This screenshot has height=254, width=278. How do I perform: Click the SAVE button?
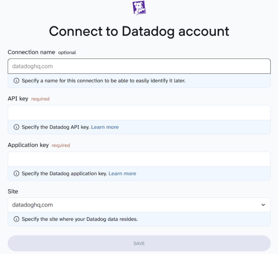(x=139, y=243)
